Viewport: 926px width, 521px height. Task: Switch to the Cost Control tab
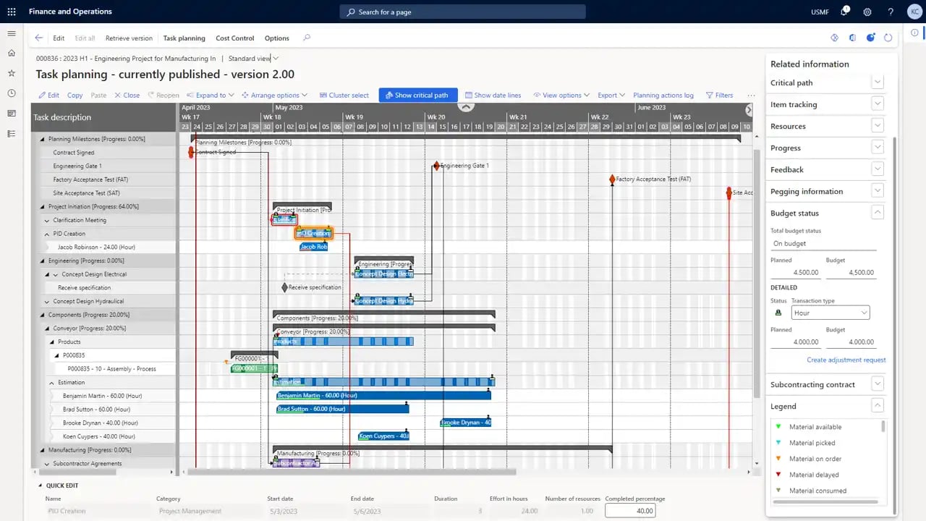[234, 38]
